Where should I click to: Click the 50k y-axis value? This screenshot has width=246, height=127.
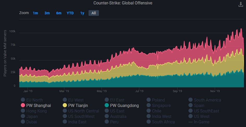point(13,59)
